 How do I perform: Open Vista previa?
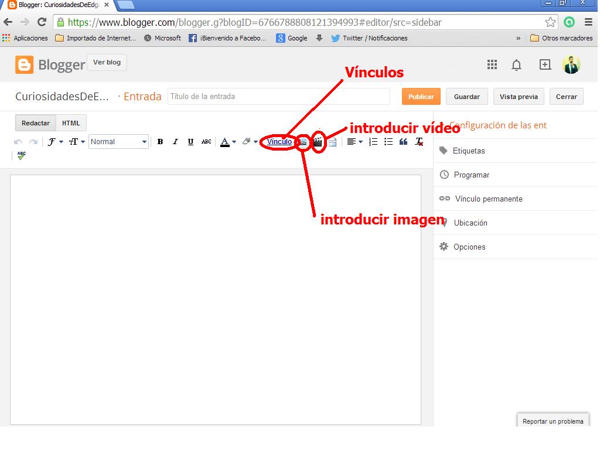(519, 97)
